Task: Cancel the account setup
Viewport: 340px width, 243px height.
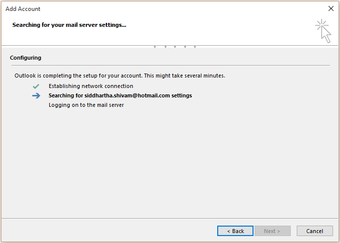Action: [315, 231]
